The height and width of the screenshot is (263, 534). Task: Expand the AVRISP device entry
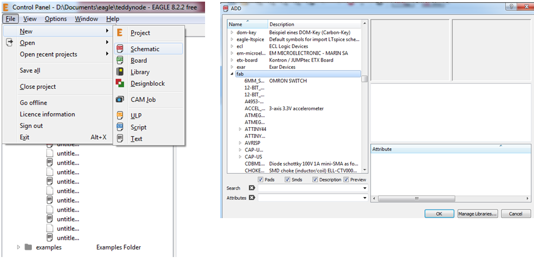tap(240, 143)
